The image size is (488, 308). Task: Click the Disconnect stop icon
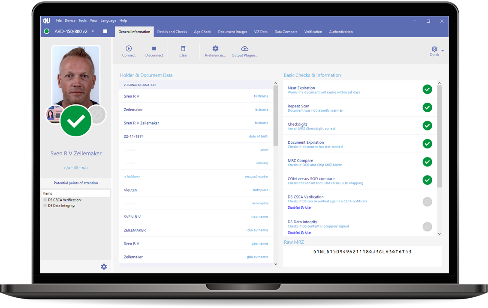[x=154, y=48]
